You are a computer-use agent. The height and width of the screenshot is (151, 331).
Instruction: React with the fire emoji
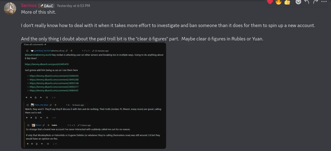coord(279,2)
